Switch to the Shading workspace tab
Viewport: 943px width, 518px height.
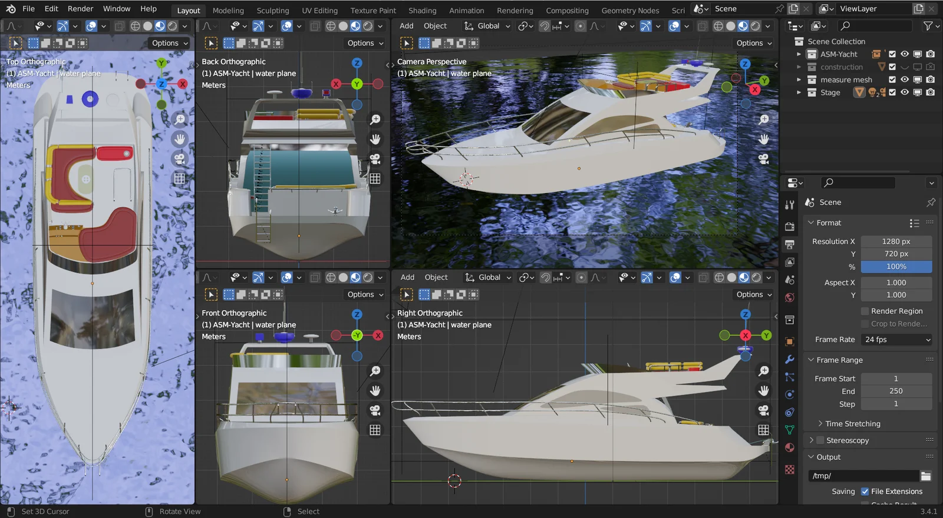[x=422, y=11]
